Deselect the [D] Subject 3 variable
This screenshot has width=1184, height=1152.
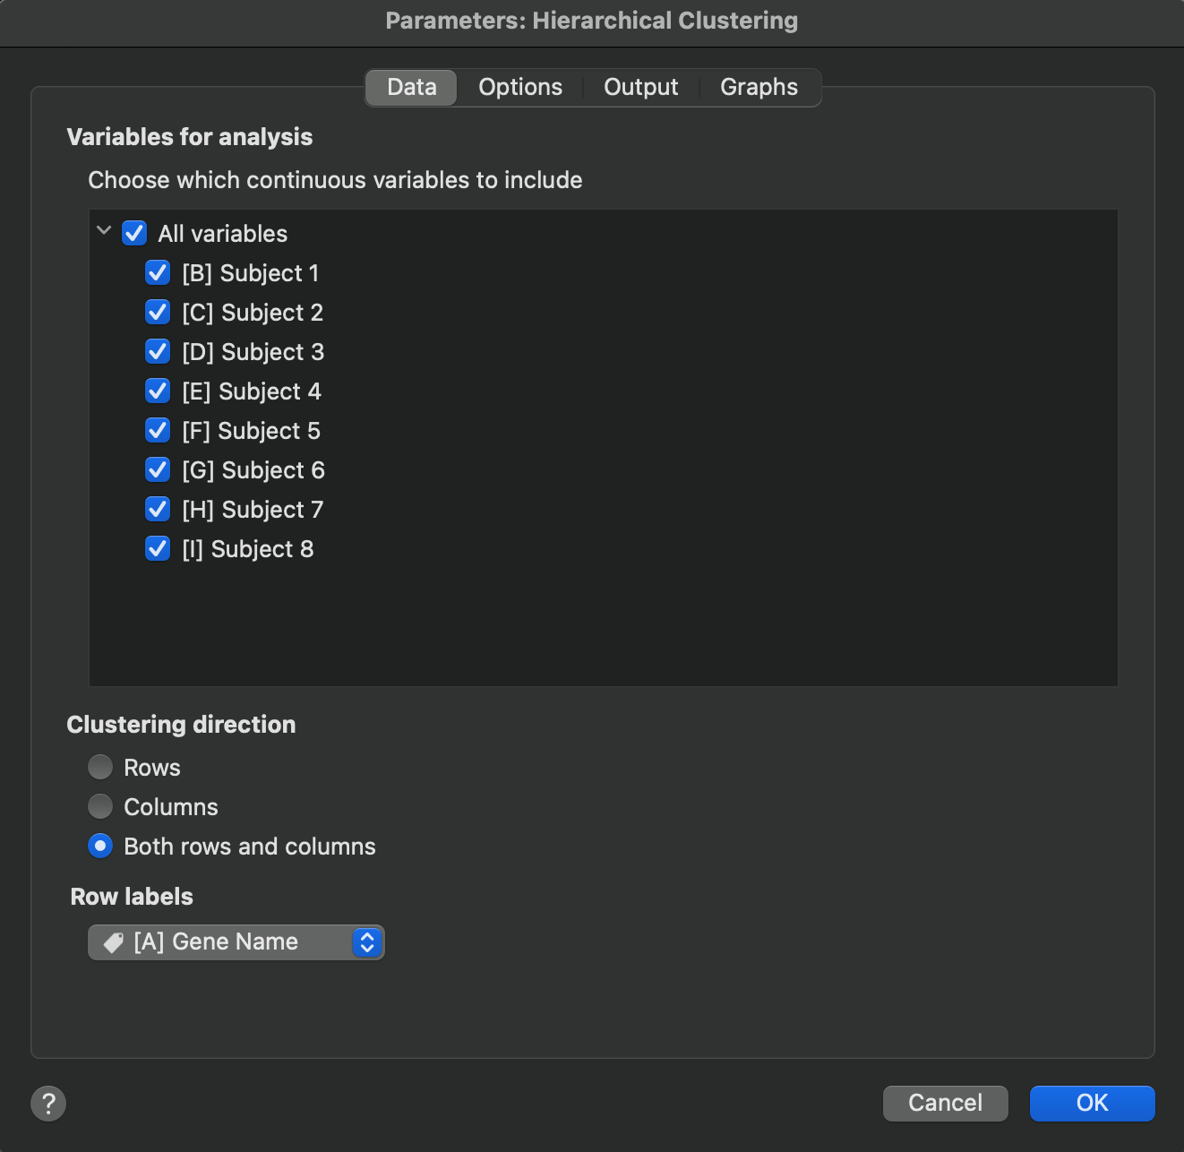click(158, 352)
